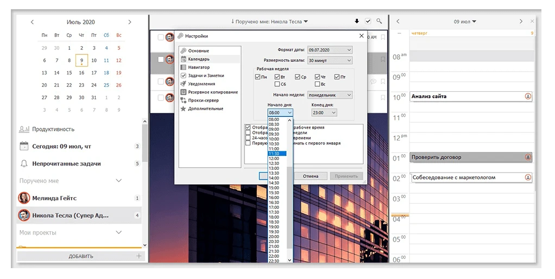Open Непрочитанные задачи bell item

tap(66, 163)
